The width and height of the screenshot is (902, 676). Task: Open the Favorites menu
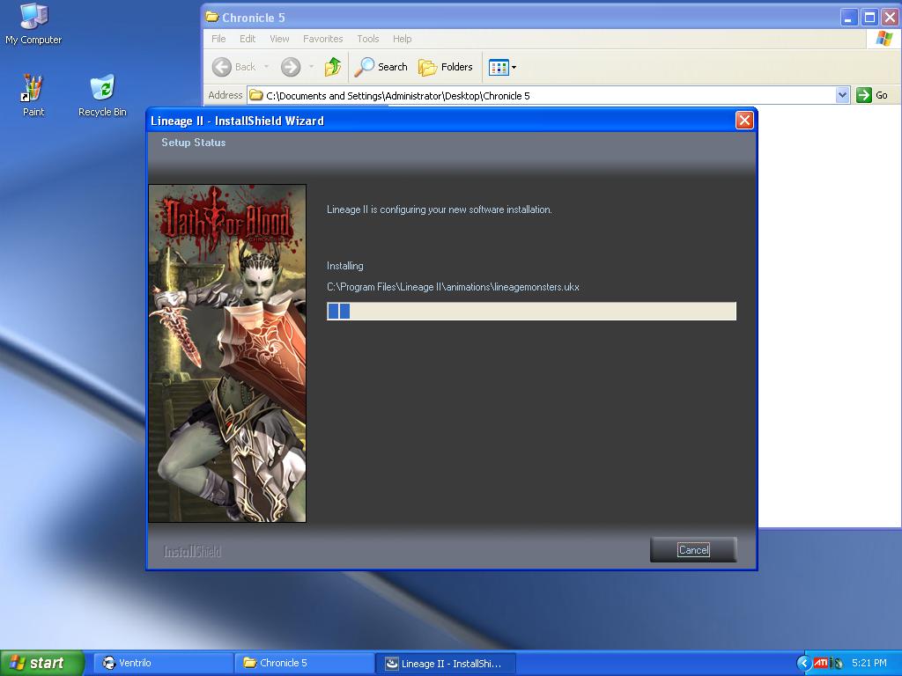pos(322,39)
